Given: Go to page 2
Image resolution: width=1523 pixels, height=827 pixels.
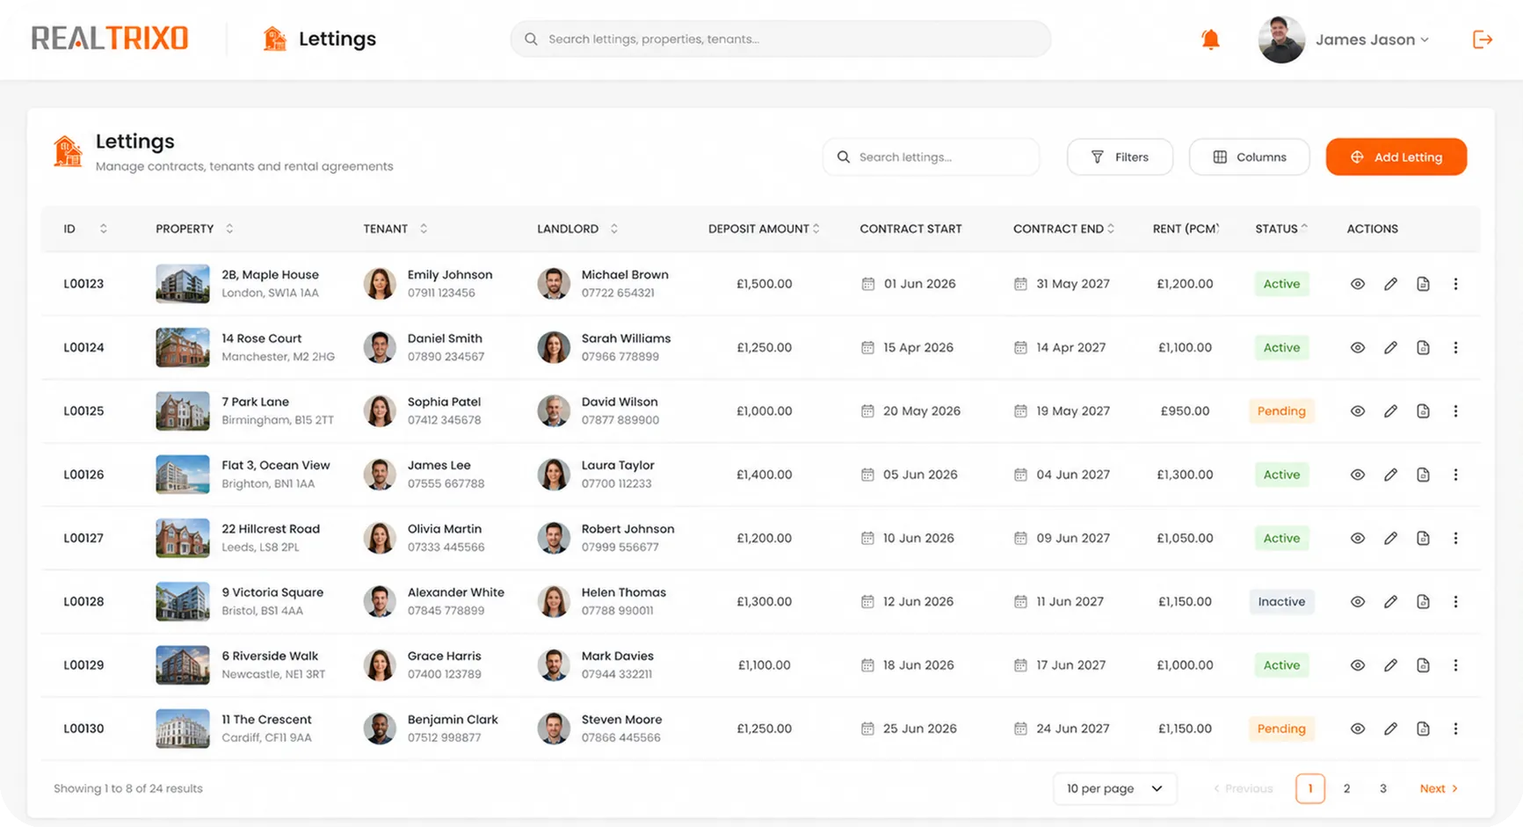Looking at the screenshot, I should pyautogui.click(x=1346, y=788).
